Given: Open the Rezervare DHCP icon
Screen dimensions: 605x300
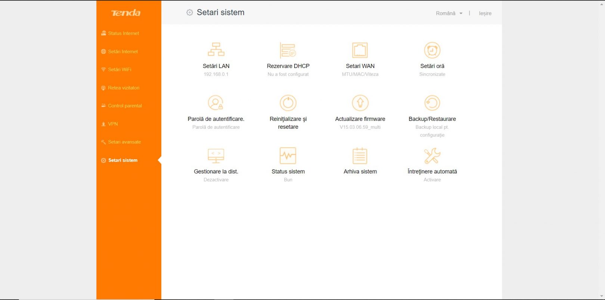Looking at the screenshot, I should point(288,50).
